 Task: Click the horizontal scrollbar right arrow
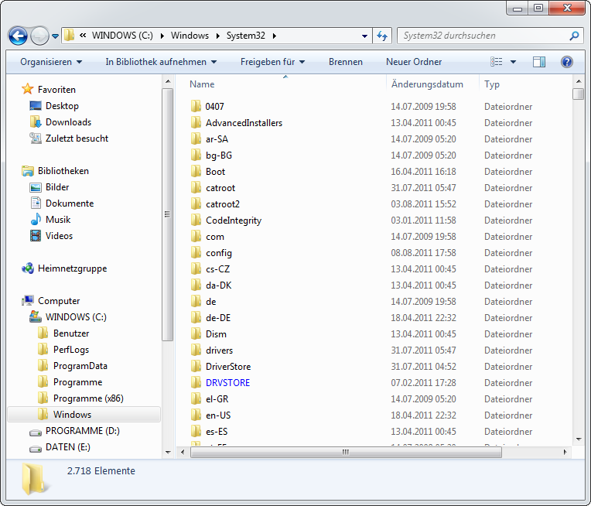click(565, 452)
